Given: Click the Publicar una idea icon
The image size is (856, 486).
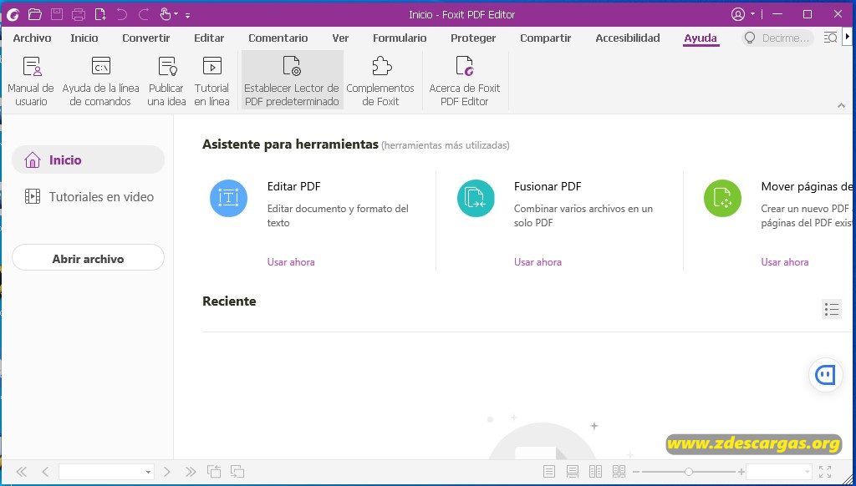Looking at the screenshot, I should click(x=167, y=67).
